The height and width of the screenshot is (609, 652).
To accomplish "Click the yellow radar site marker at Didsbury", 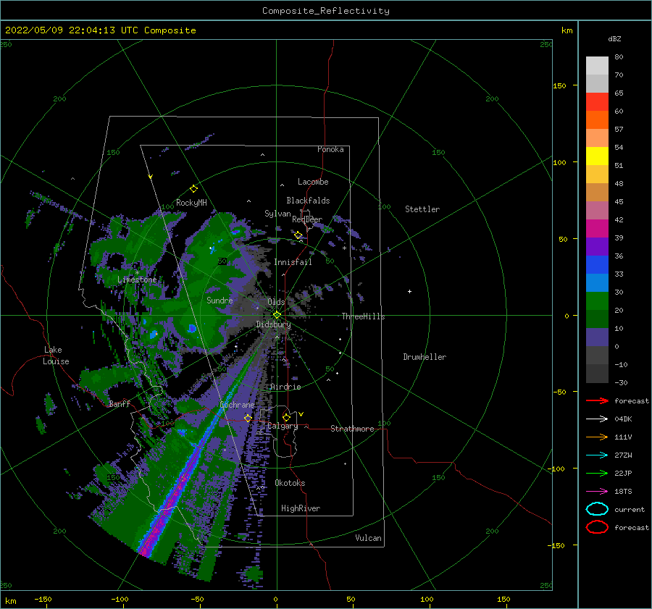I will pyautogui.click(x=277, y=315).
